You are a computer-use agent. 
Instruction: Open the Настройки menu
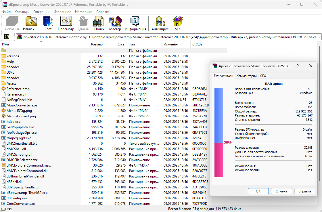pos(84,12)
